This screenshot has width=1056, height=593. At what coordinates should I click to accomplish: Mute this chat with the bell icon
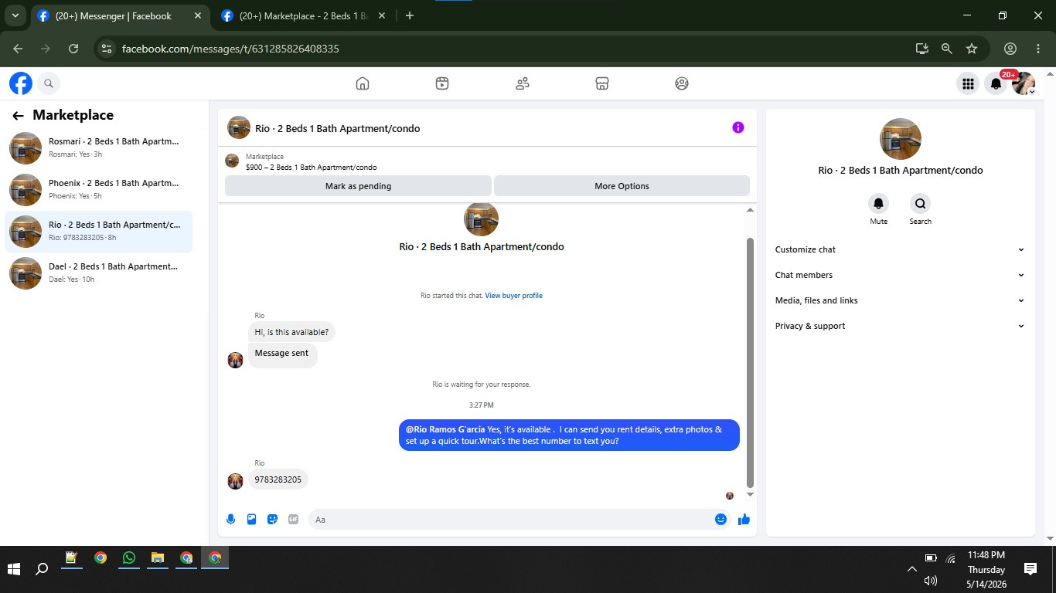(x=878, y=204)
